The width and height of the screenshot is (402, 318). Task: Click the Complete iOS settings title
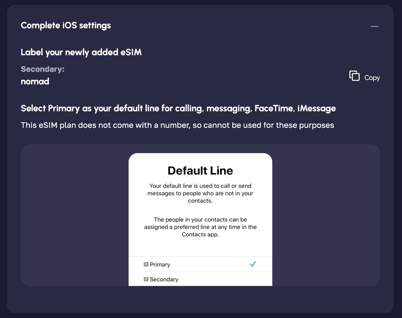pyautogui.click(x=66, y=25)
